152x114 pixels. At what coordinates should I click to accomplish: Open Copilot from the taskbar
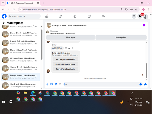18,93
